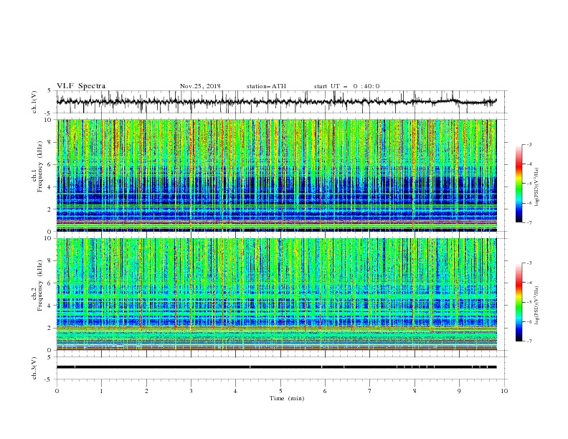
Task: Select the "Time (min)" axis title
Action: pyautogui.click(x=287, y=398)
